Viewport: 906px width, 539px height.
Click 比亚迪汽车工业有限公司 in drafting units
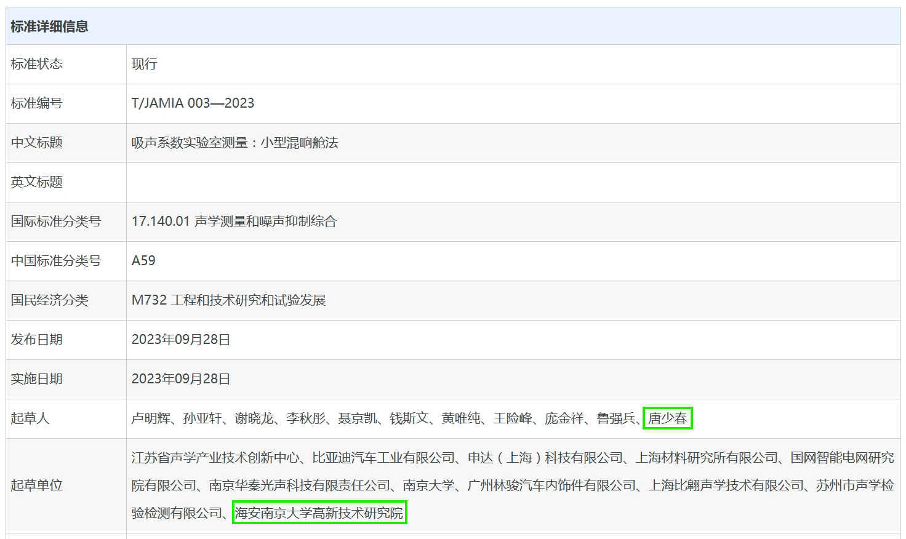point(383,458)
